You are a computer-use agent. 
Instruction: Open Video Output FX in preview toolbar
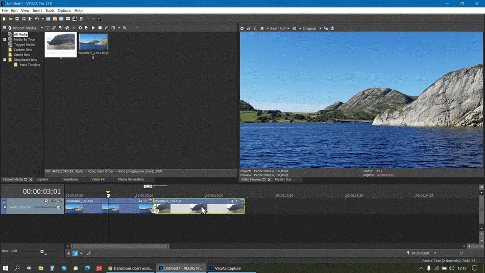[255, 29]
